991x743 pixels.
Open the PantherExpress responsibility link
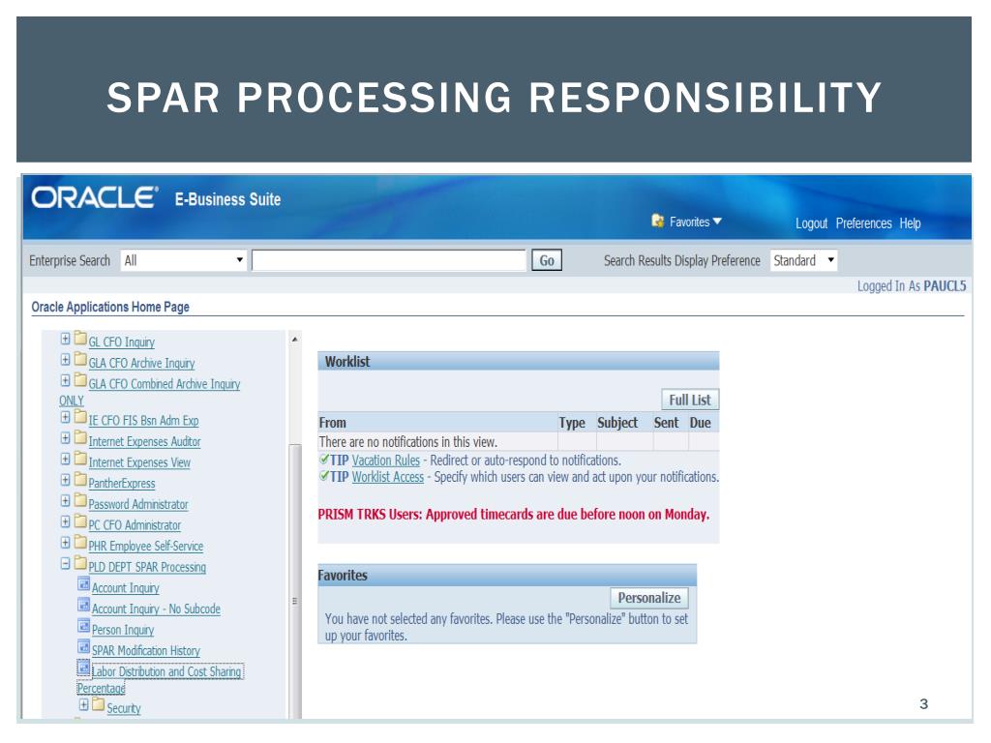(x=121, y=483)
